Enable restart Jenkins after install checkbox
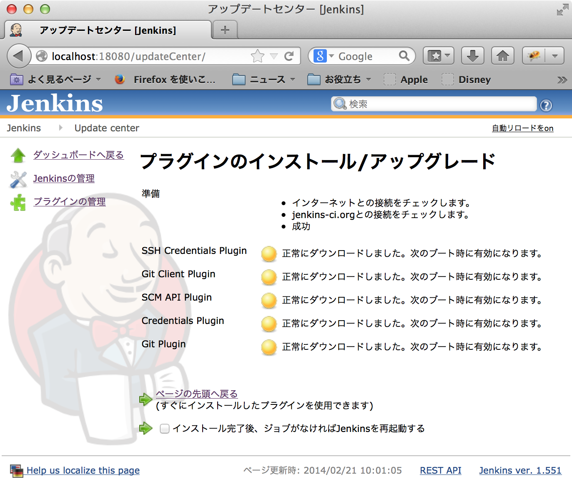 [165, 428]
